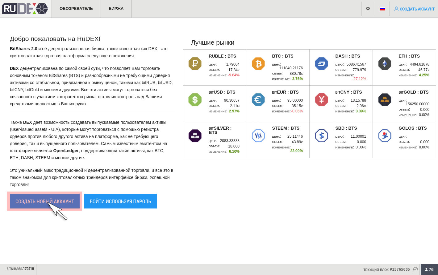Click ВОЙТИ ИСПОЛЬЗУЯ ПАРОЛЬ button
The width and height of the screenshot is (438, 275).
point(120,201)
